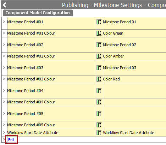
Task: Click attribute icon for Milestone Period #04
Action: [99, 91]
